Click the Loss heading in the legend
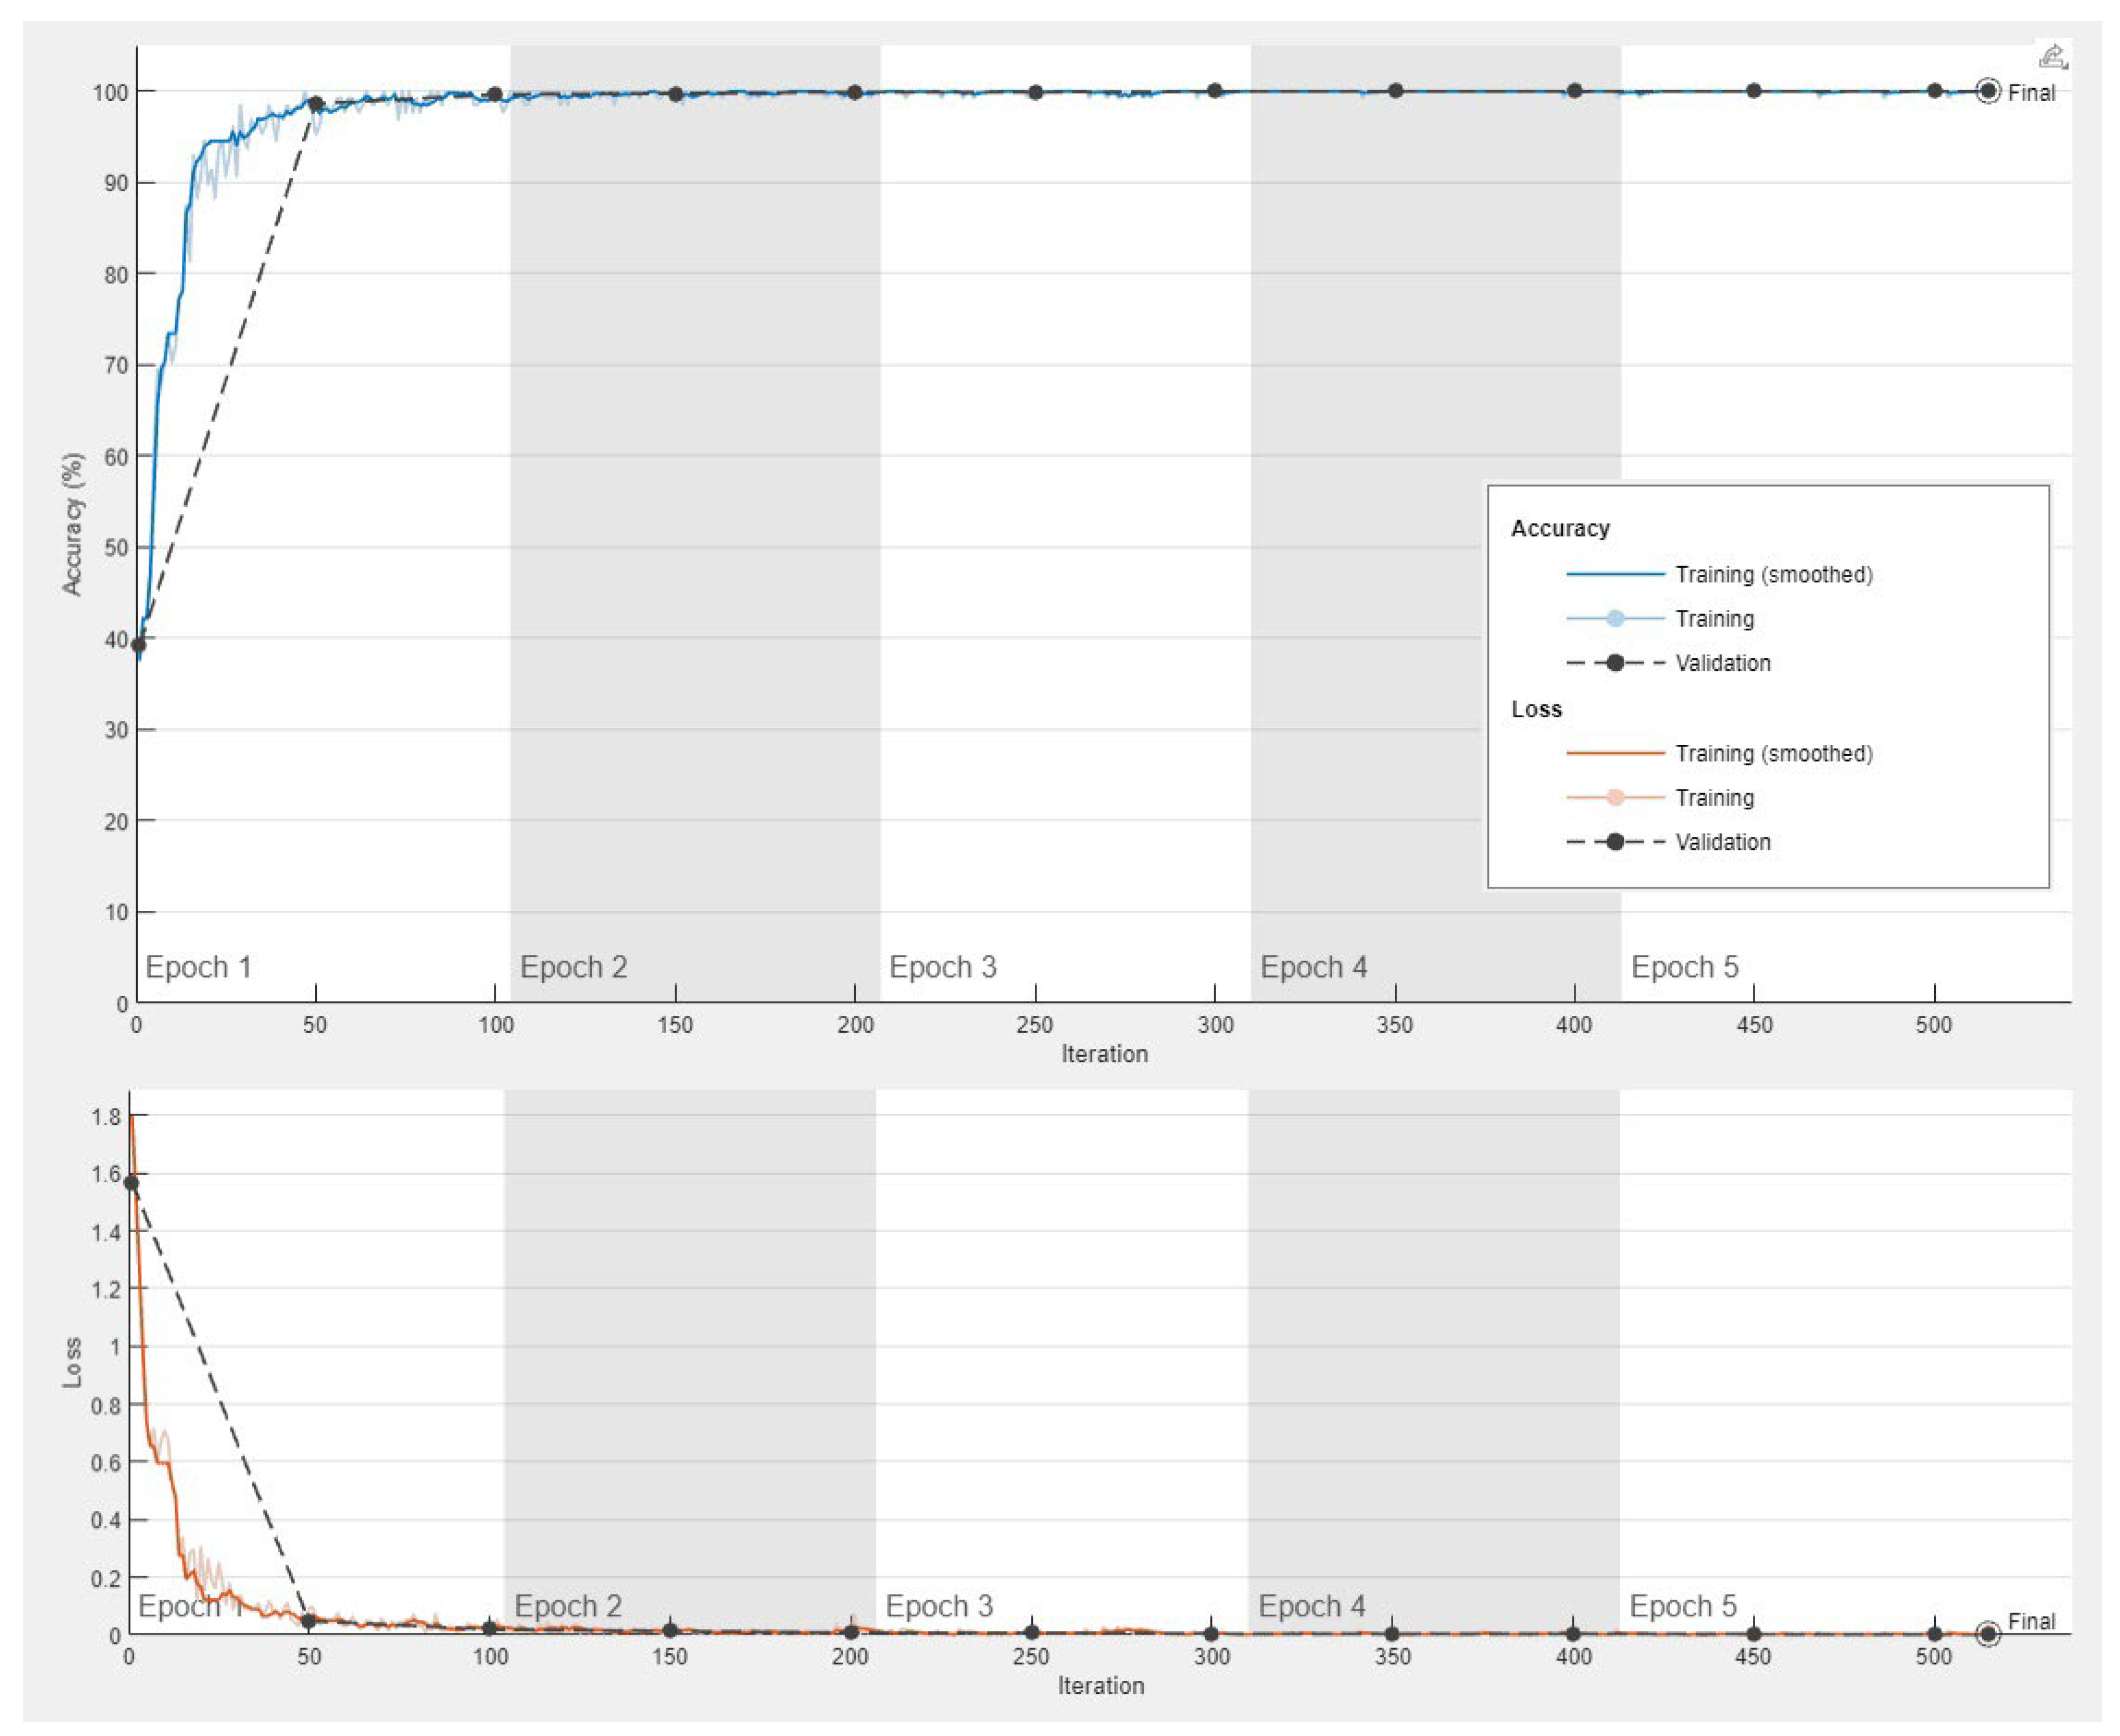This screenshot has width=2120, height=1736. click(1536, 709)
